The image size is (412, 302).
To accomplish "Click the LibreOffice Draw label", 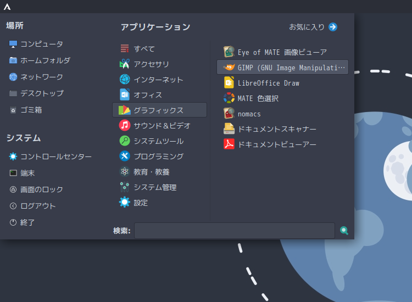I will (268, 83).
